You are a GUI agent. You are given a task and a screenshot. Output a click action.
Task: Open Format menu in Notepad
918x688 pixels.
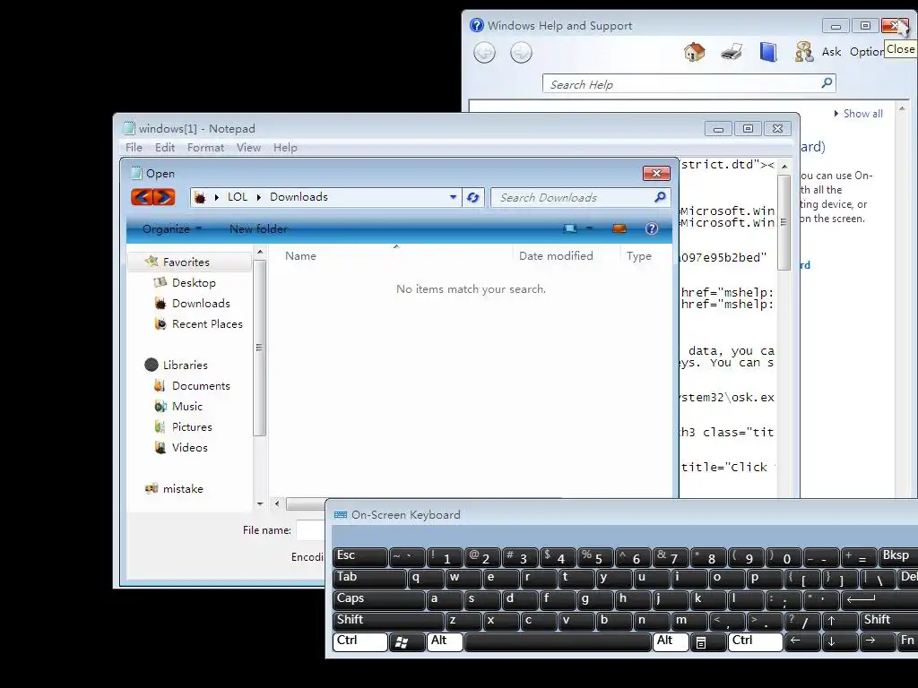(205, 148)
